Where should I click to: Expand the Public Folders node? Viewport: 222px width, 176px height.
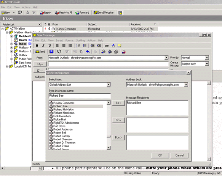(x=11, y=59)
